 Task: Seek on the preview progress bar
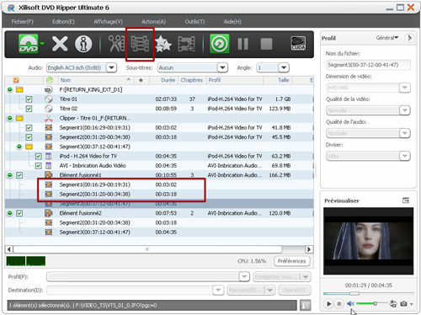coord(368,293)
